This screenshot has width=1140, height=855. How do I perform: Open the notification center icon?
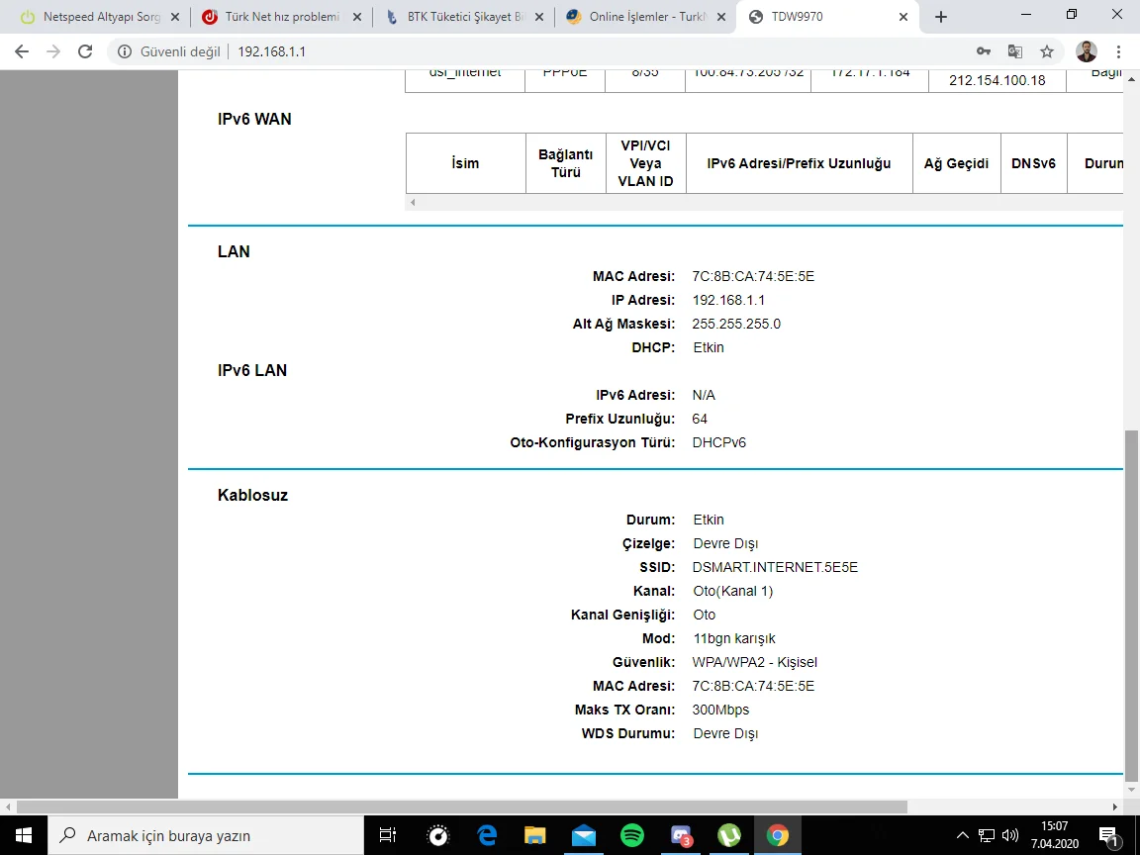[1108, 835]
